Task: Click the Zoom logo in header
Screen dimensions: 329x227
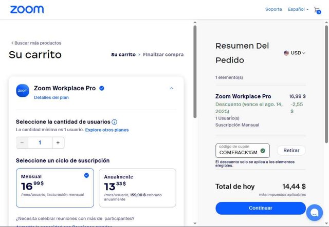Action: [x=27, y=9]
